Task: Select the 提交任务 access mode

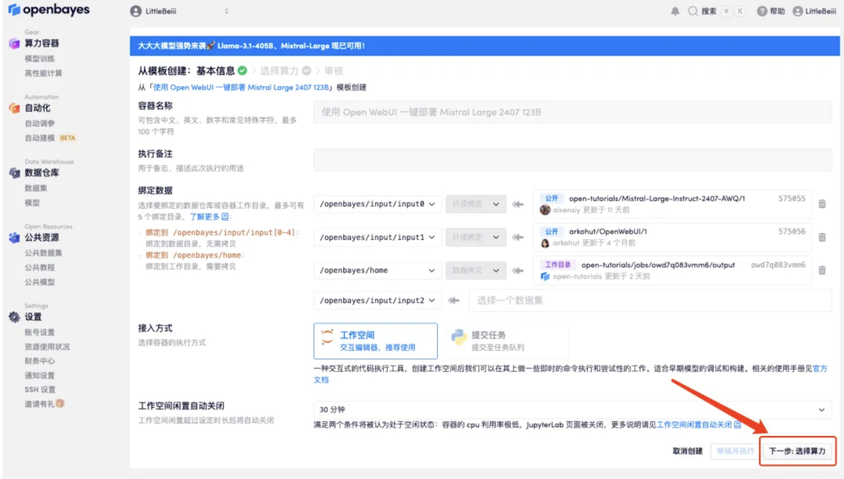Action: point(507,341)
